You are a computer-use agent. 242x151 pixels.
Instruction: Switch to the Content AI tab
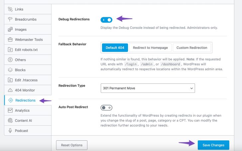pos(23,120)
